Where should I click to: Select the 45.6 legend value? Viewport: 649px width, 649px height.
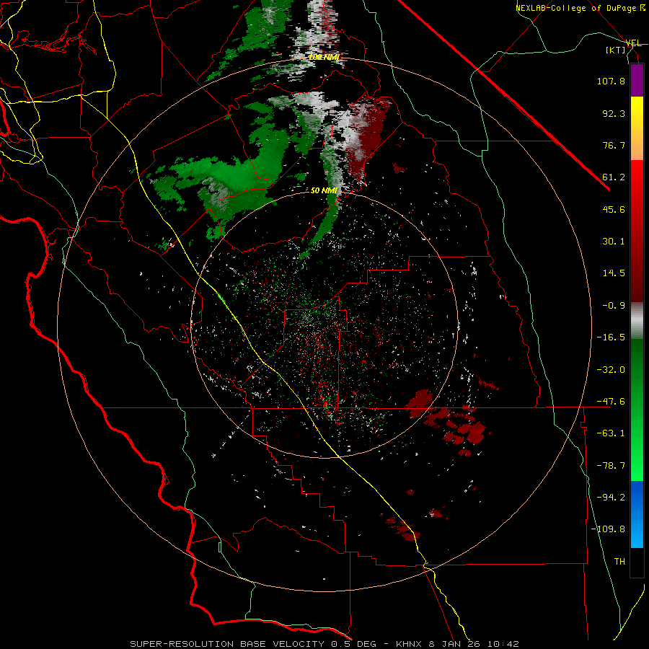614,209
